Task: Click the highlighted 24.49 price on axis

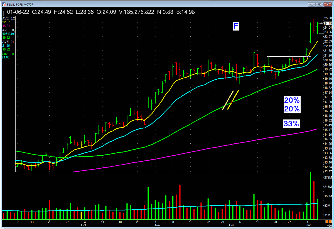Action: click(328, 24)
